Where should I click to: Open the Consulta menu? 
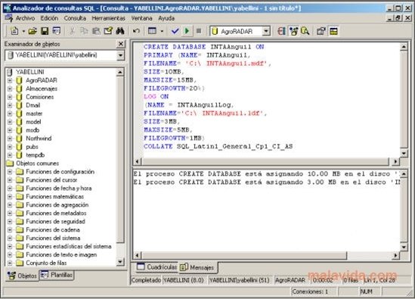pyautogui.click(x=75, y=18)
